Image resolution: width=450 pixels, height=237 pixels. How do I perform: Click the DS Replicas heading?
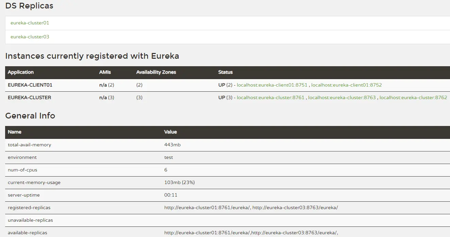point(29,6)
